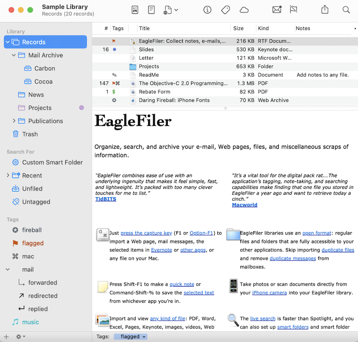Open the dropdown arrow beside new-record icon
Image resolution: width=358 pixels, height=342 pixels.
point(176,10)
